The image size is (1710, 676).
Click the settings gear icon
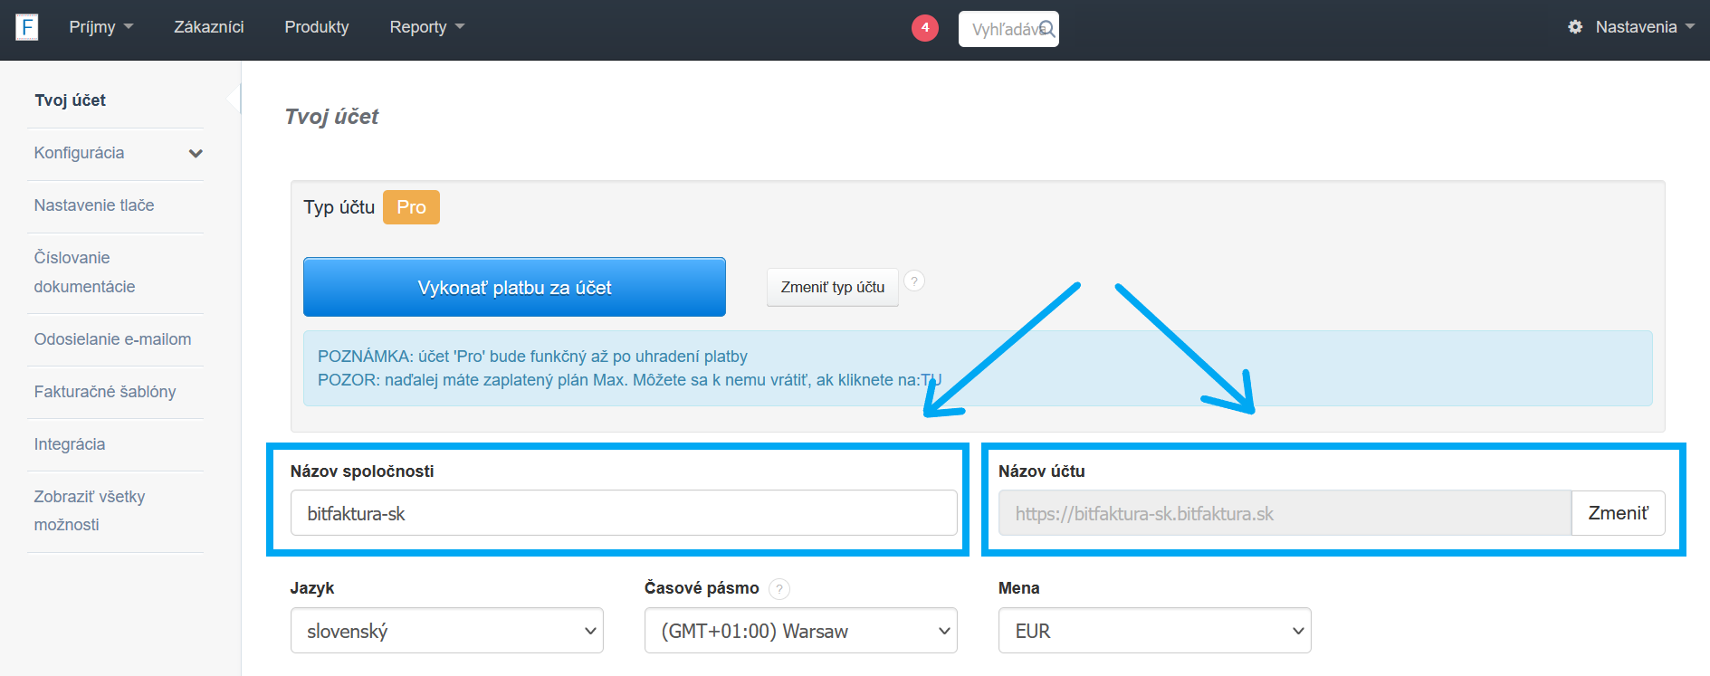(1575, 27)
